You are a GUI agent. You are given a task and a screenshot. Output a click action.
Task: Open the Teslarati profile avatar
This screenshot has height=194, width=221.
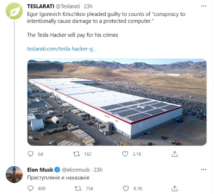[x=14, y=11]
